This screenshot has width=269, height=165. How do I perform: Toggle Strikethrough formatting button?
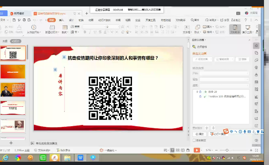tap(100, 32)
